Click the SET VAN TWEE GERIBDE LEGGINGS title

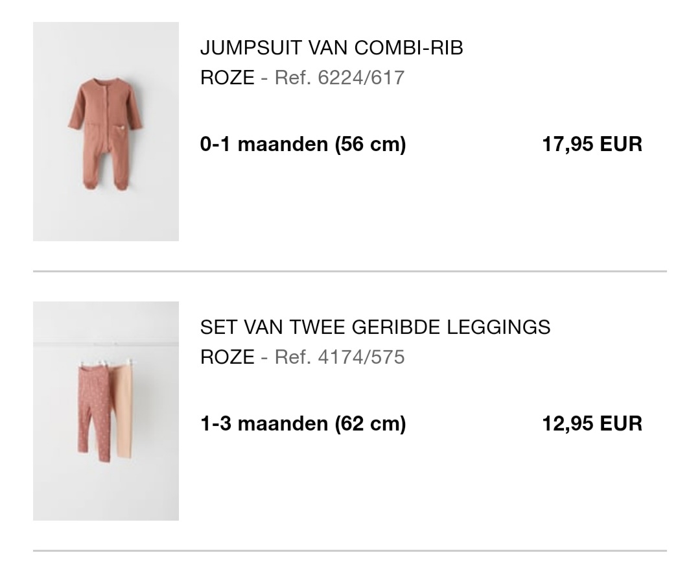[375, 327]
